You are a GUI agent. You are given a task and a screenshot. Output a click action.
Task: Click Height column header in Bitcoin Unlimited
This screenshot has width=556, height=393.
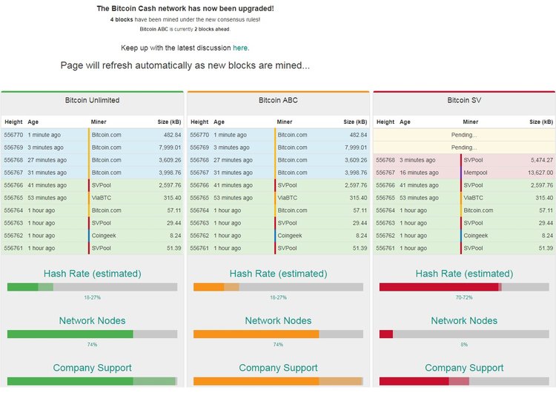13,122
